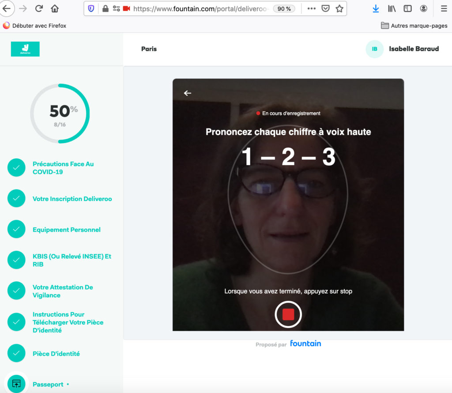Click the 'En cours d'enregistrement' recording status

288,113
